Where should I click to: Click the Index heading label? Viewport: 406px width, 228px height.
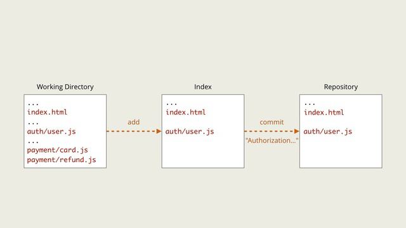point(203,87)
